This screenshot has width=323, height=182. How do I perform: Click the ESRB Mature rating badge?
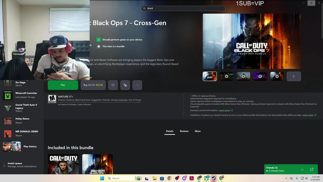(52, 99)
